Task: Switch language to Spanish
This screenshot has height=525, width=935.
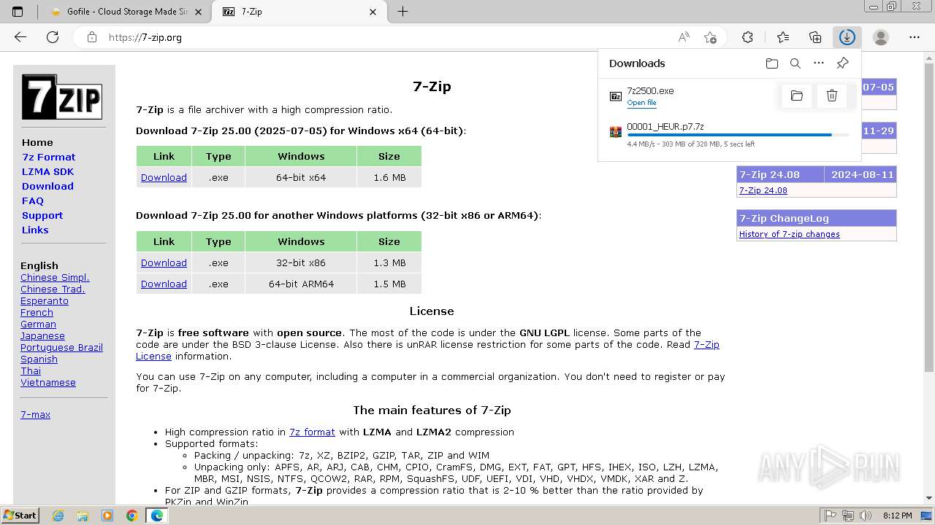Action: pos(39,359)
